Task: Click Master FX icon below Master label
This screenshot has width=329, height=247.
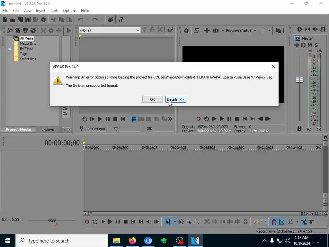Action: coord(297,45)
